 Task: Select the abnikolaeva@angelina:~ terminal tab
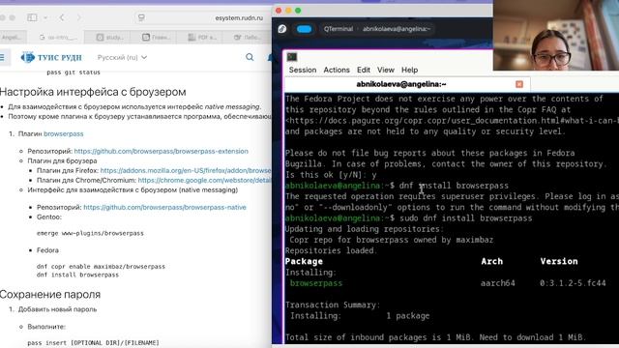[x=406, y=84]
